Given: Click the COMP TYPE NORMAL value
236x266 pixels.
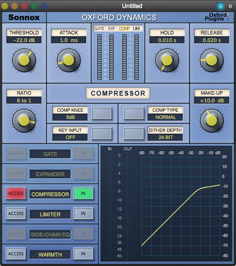Looking at the screenshot, I should coord(165,117).
